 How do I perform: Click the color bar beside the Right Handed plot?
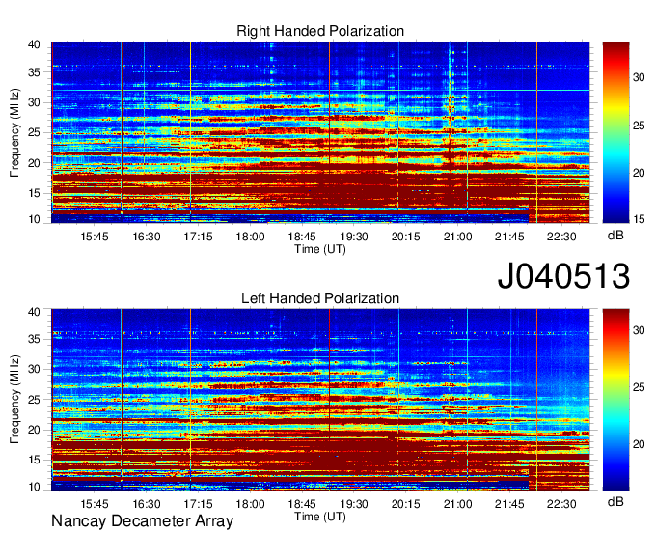[615, 132]
